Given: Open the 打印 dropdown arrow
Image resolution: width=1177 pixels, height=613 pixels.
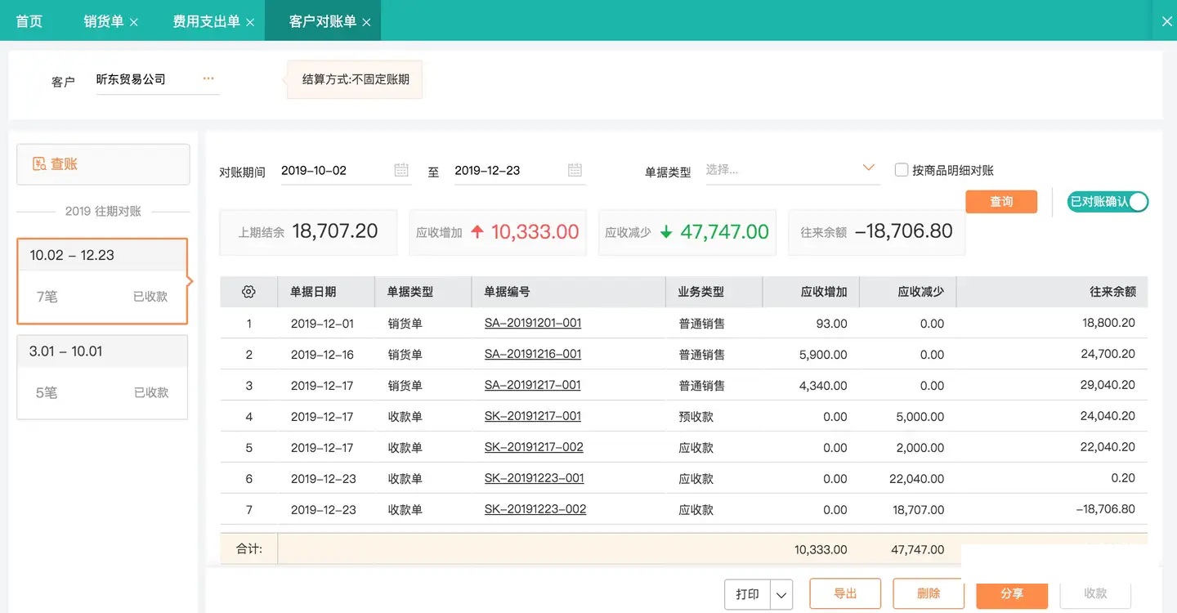Looking at the screenshot, I should [x=782, y=594].
